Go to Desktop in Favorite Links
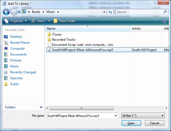 (x=16, y=37)
